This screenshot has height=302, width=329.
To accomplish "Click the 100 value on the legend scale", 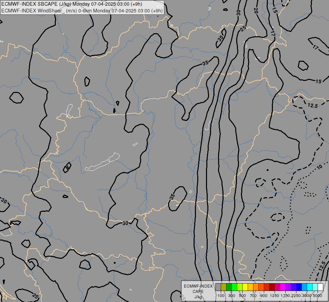I will [x=221, y=296].
